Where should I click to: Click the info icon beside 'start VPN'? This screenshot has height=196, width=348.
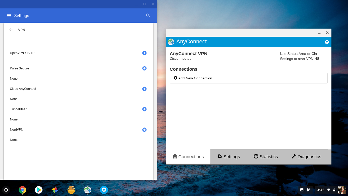click(x=317, y=58)
